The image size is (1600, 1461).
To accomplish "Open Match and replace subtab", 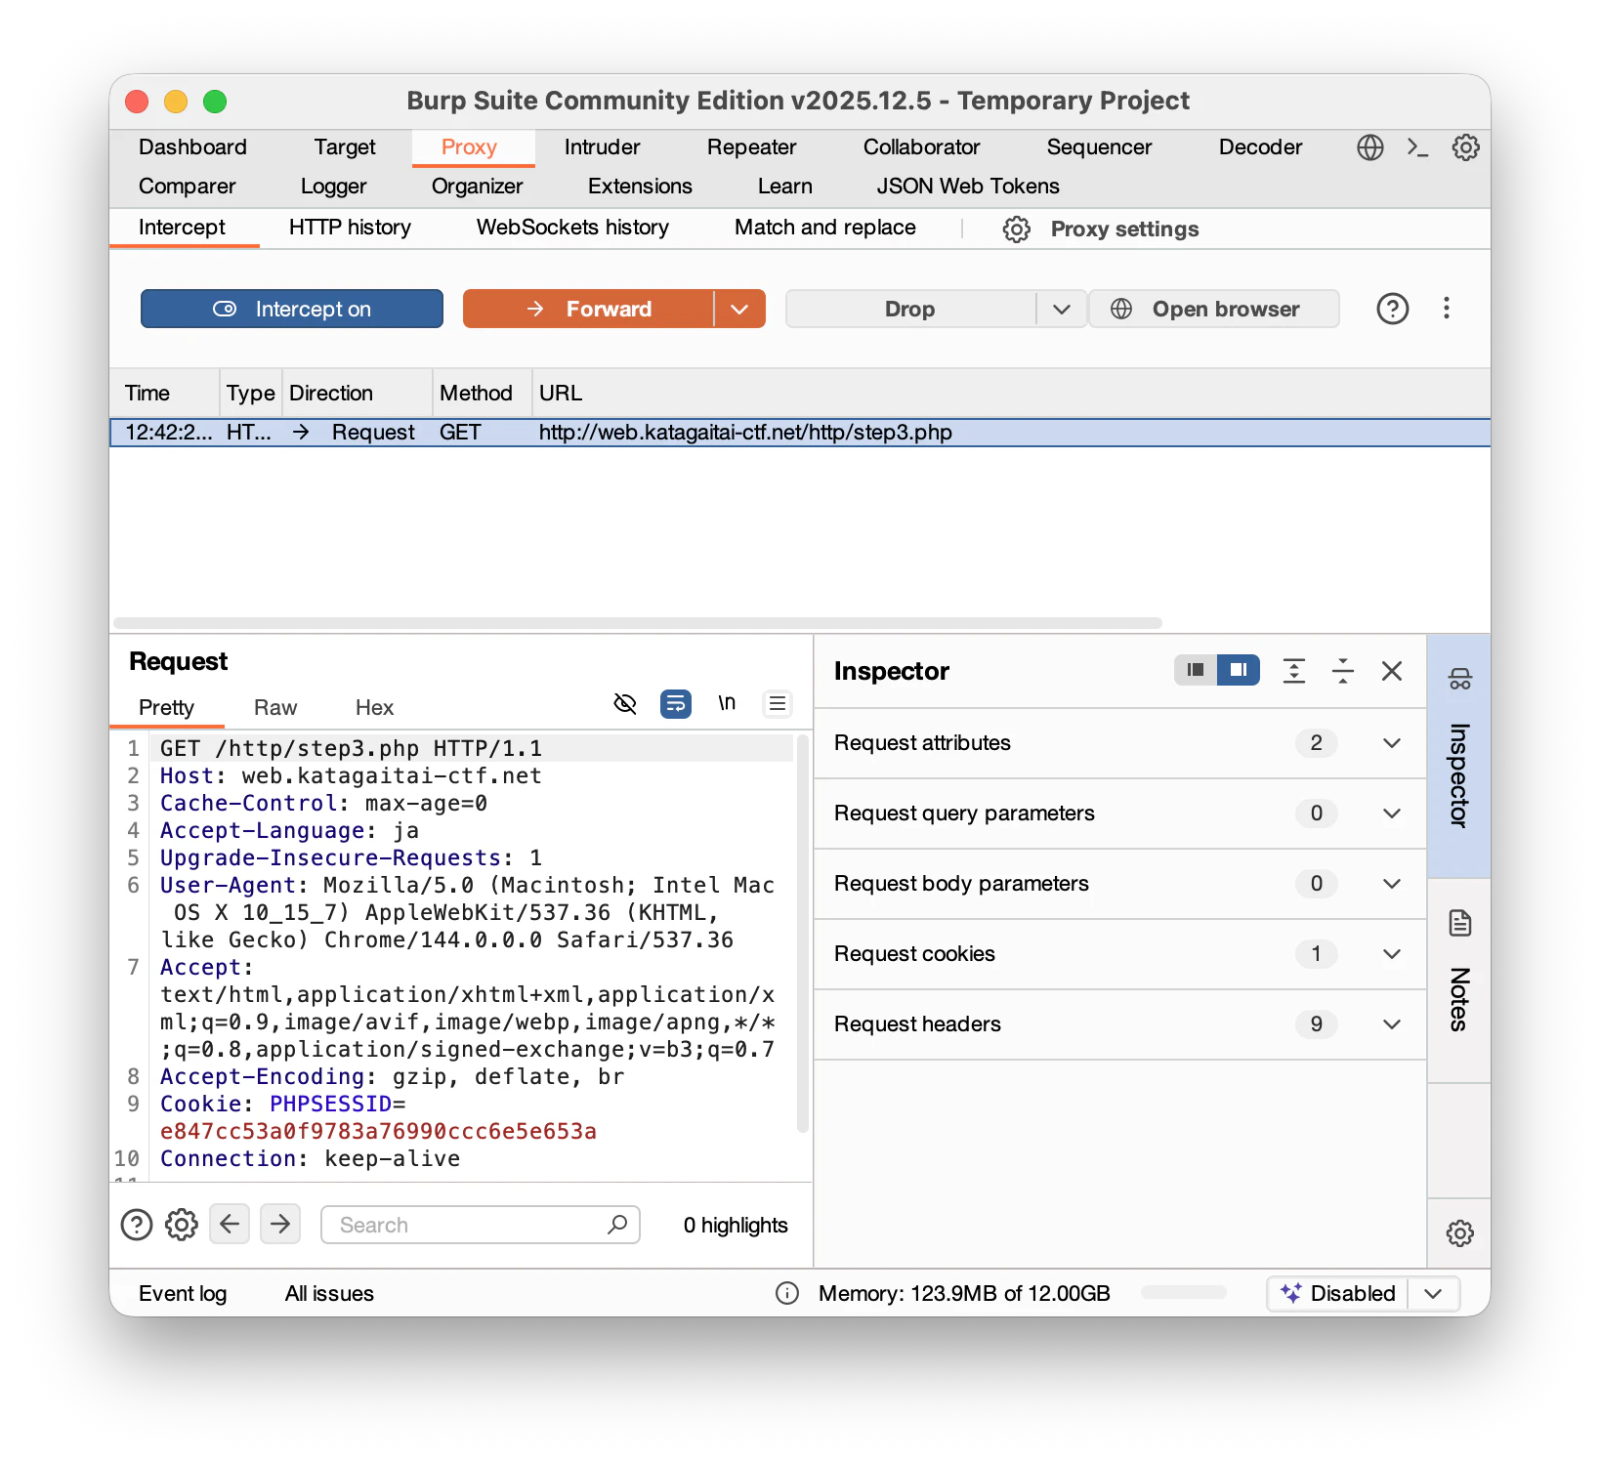I will [x=825, y=228].
